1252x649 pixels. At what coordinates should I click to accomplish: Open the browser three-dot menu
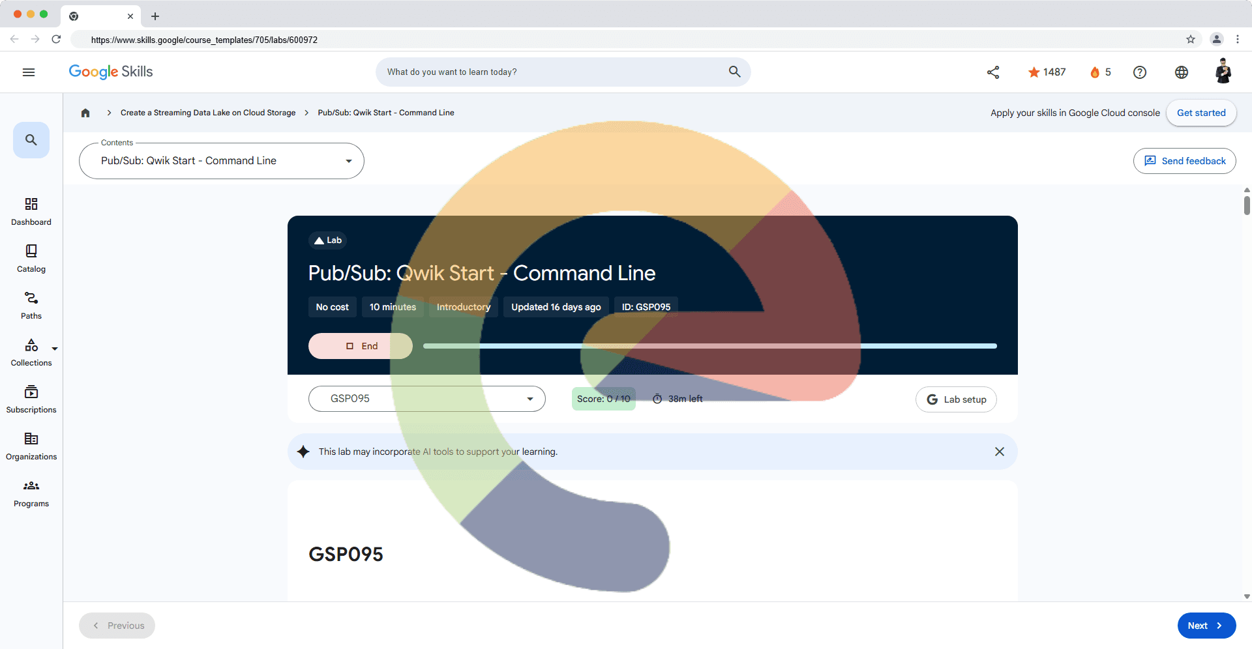click(x=1238, y=39)
